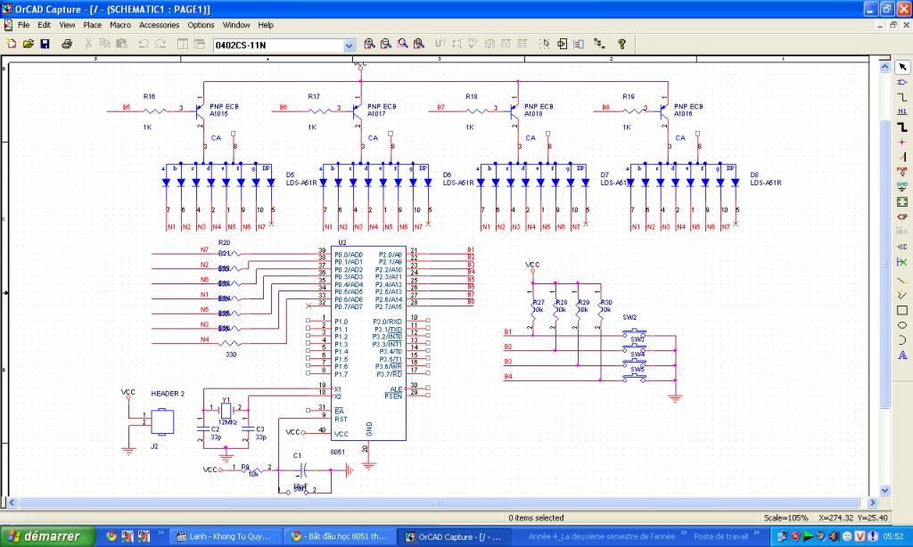913x547 pixels.
Task: Activate the Place Ground tool
Action: point(901,186)
